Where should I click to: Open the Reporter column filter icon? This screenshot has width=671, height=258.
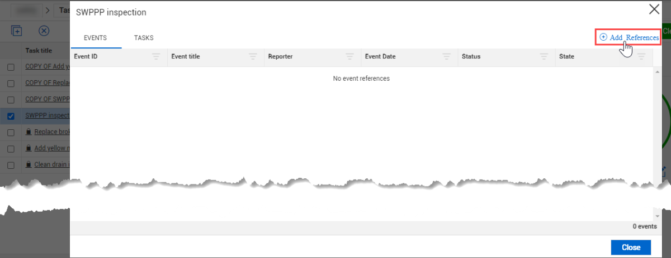[349, 56]
